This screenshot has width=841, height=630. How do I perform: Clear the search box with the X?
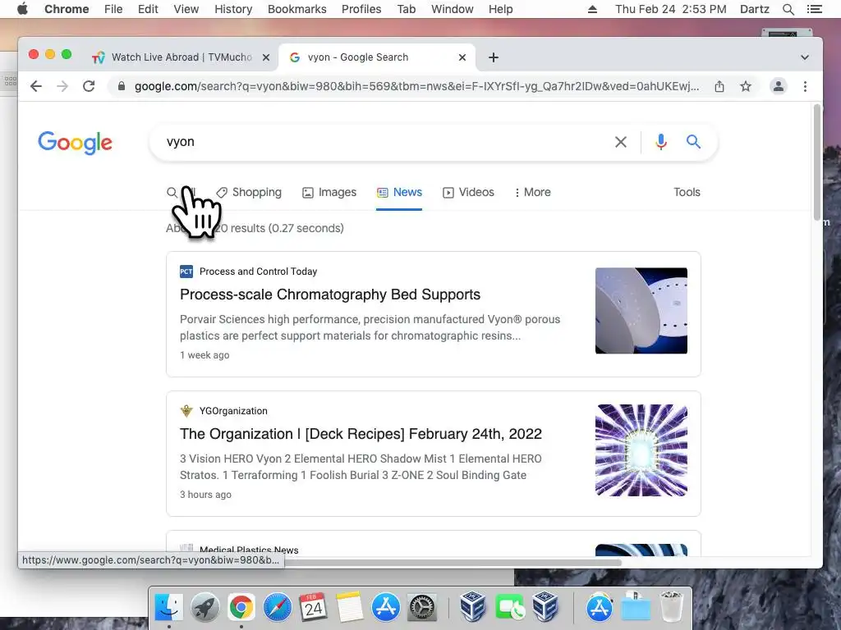coord(621,142)
